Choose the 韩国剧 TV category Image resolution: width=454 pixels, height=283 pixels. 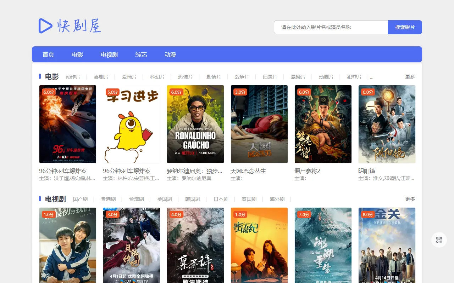[193, 199]
